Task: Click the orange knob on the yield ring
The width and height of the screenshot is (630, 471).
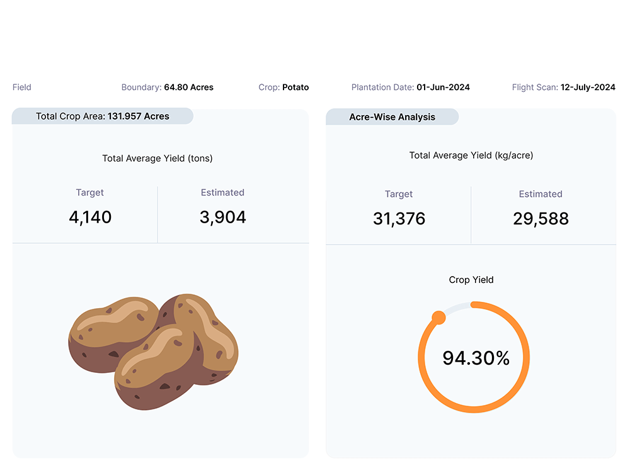Action: (438, 318)
